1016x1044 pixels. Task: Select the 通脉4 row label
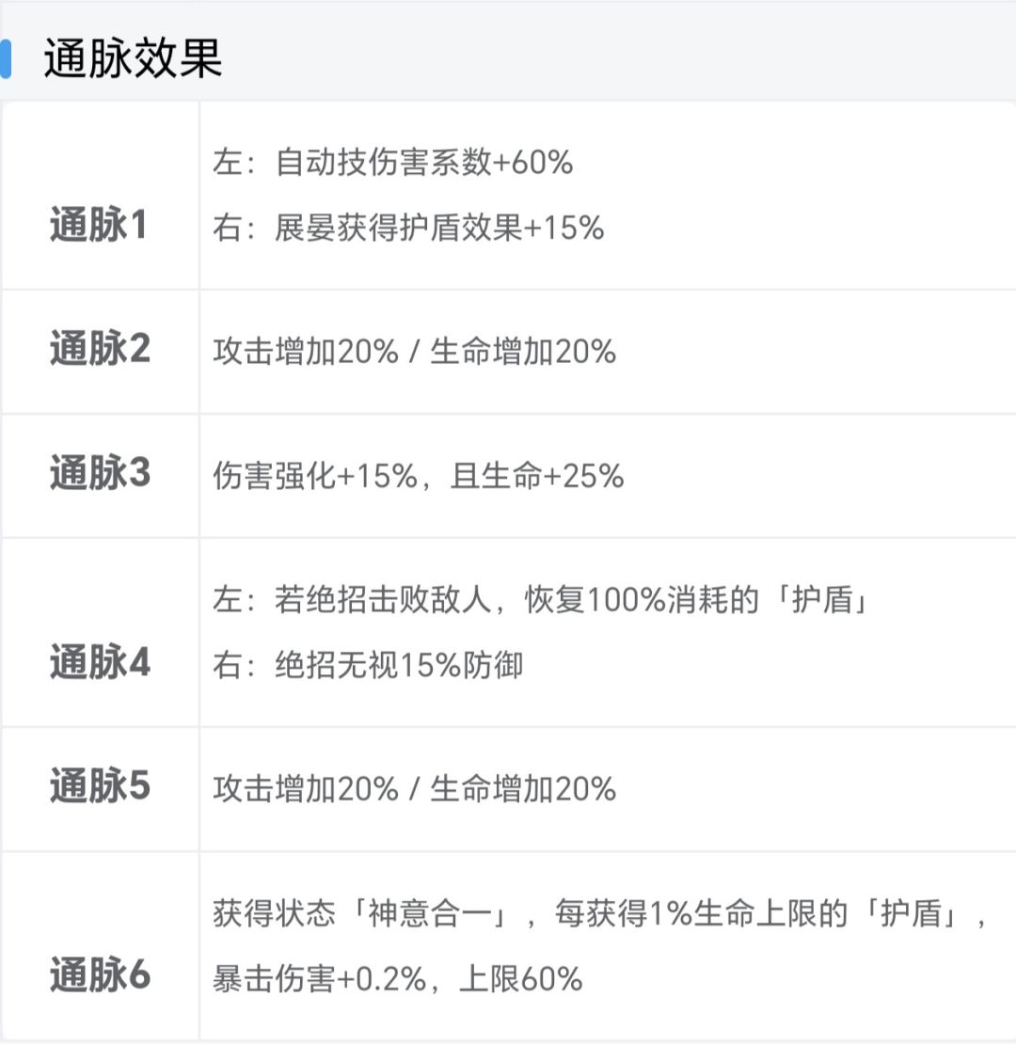pyautogui.click(x=99, y=664)
